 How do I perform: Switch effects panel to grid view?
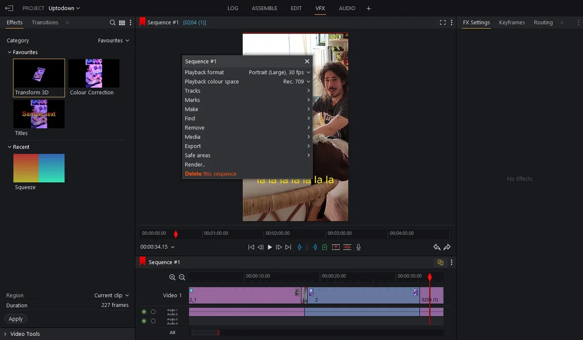click(x=122, y=23)
